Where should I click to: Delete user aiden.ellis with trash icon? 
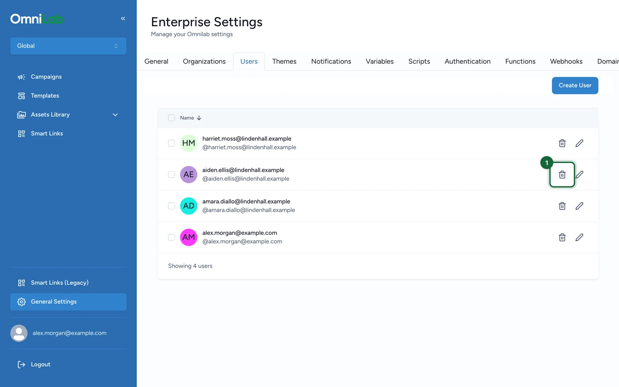(562, 175)
